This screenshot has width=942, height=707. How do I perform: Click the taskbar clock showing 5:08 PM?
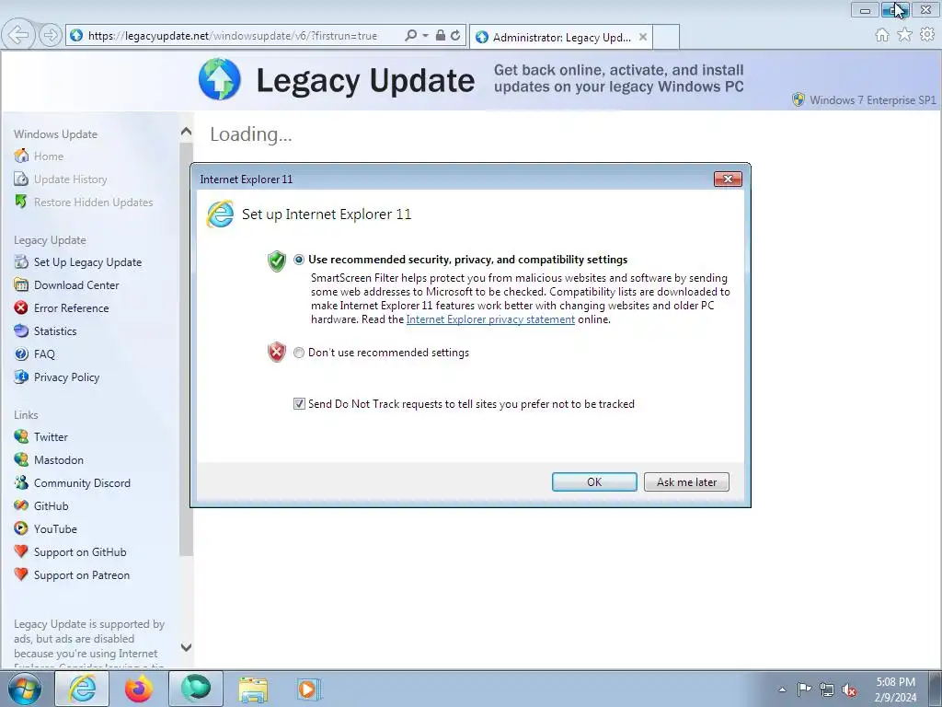click(x=895, y=690)
